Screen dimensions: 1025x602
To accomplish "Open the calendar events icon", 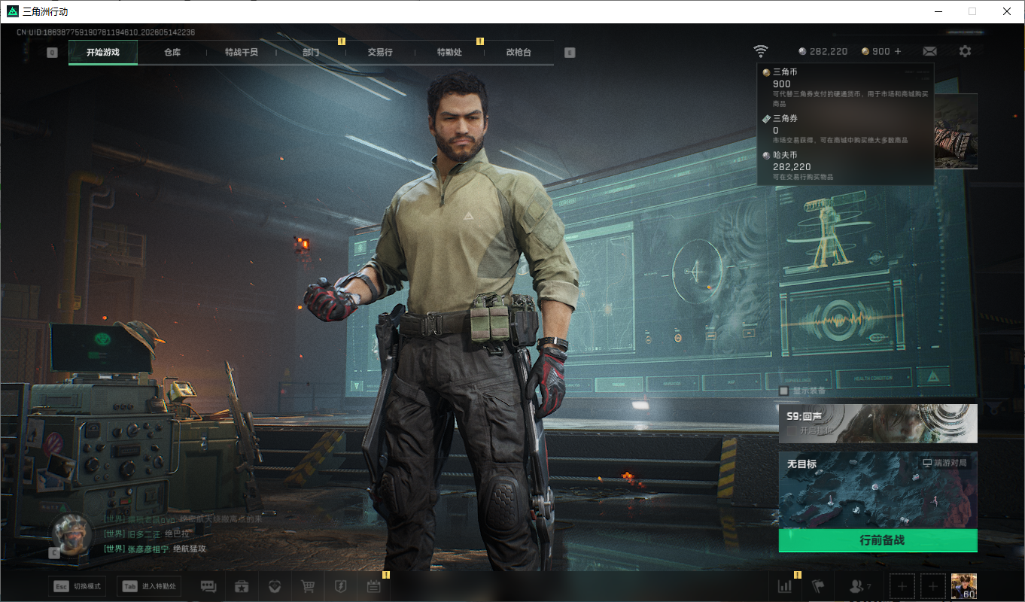I will (374, 587).
